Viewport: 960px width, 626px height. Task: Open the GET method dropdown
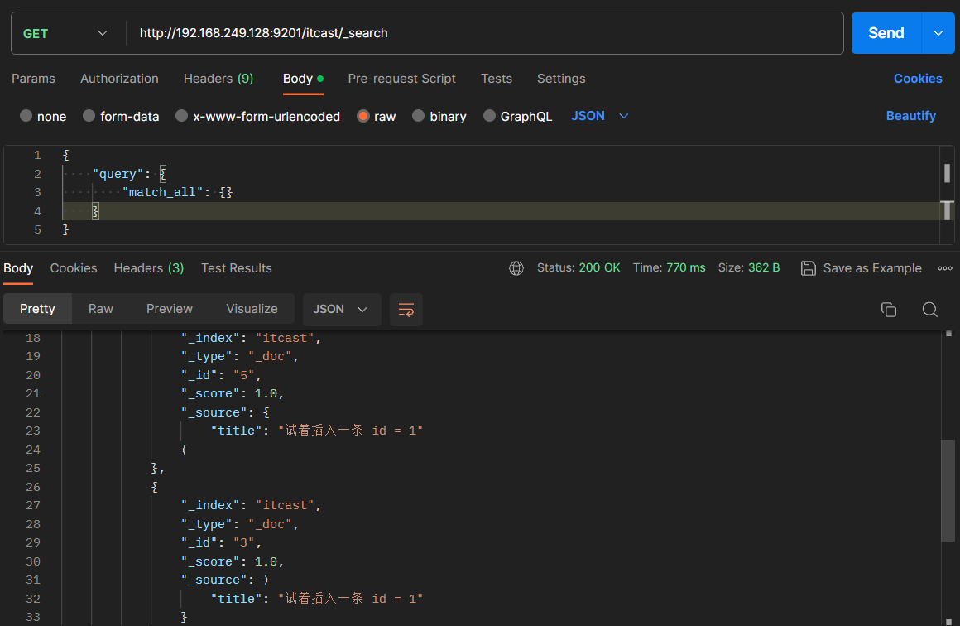tap(65, 34)
